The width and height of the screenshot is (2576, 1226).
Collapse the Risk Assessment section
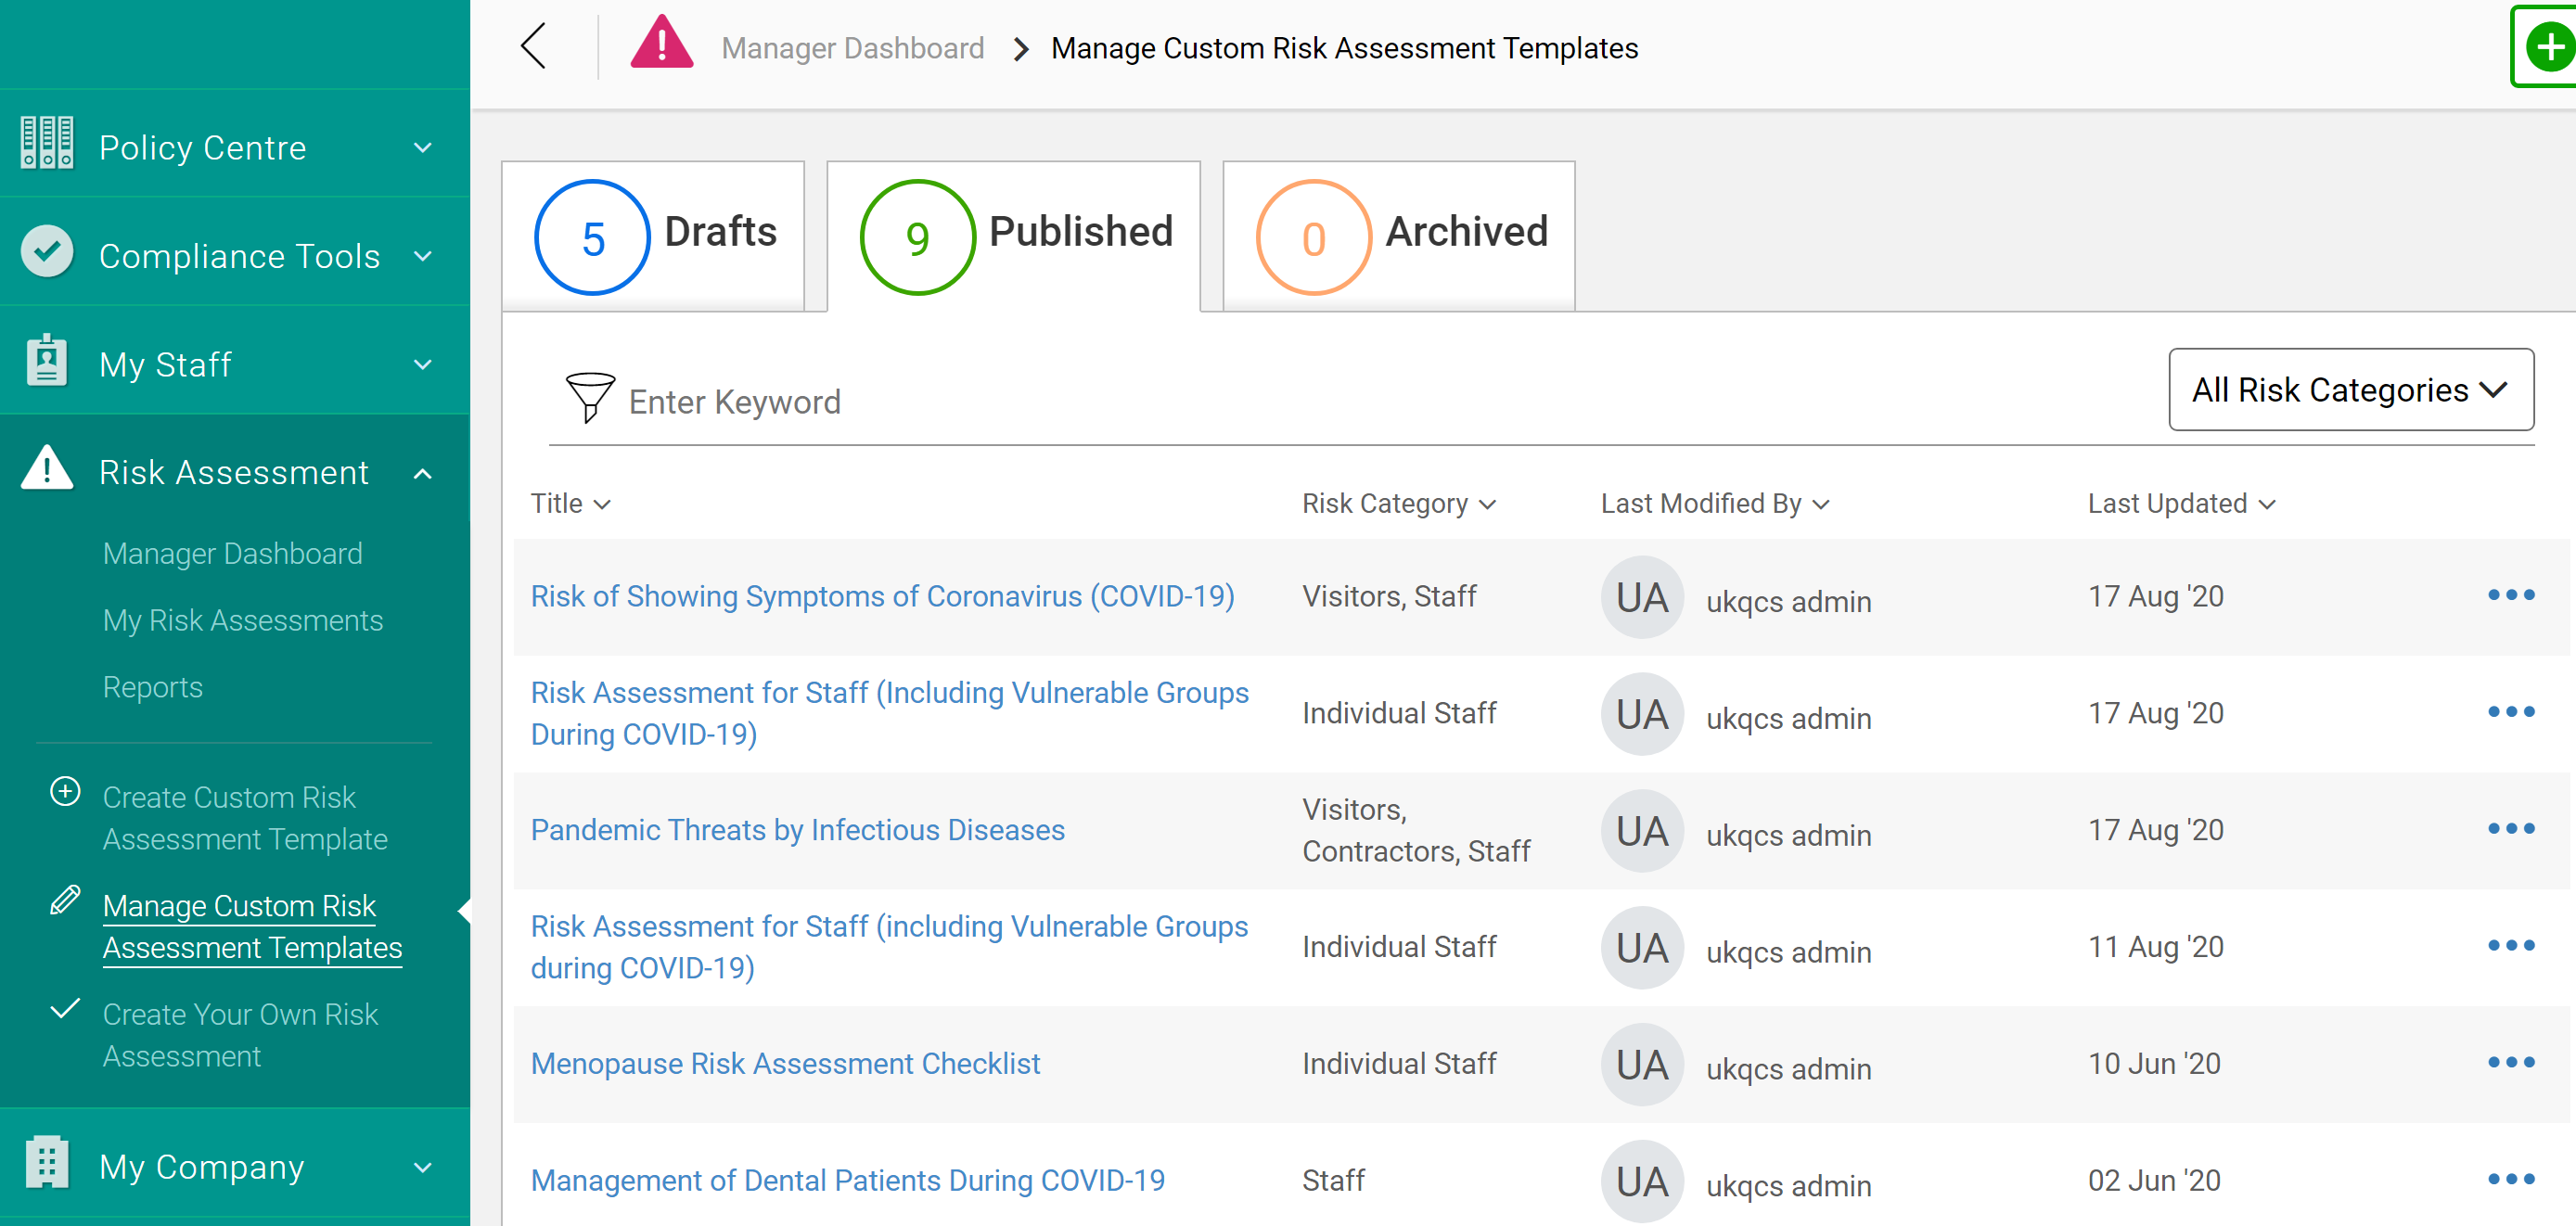pyautogui.click(x=424, y=473)
